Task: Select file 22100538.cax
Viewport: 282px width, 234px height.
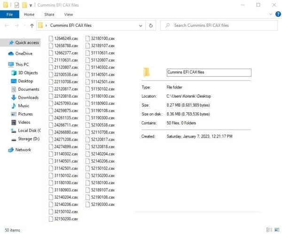Action: click(63, 74)
